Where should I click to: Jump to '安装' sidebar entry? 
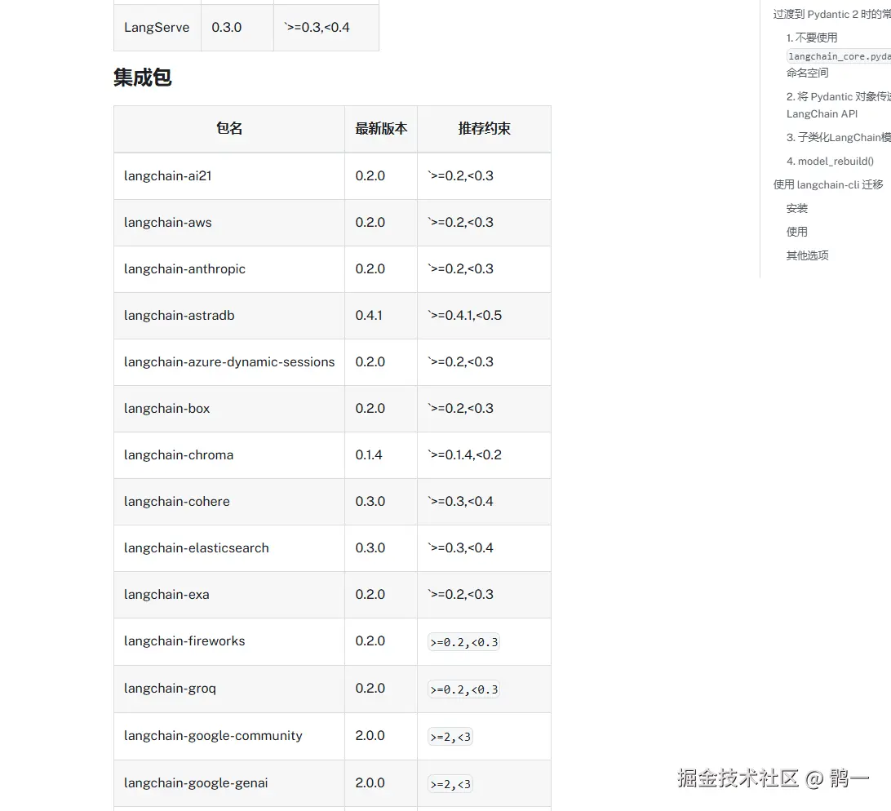796,209
